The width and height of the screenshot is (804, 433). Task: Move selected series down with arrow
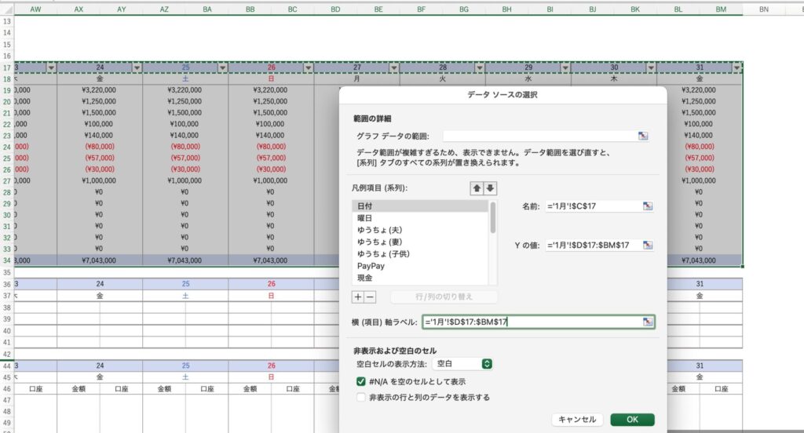coord(490,188)
